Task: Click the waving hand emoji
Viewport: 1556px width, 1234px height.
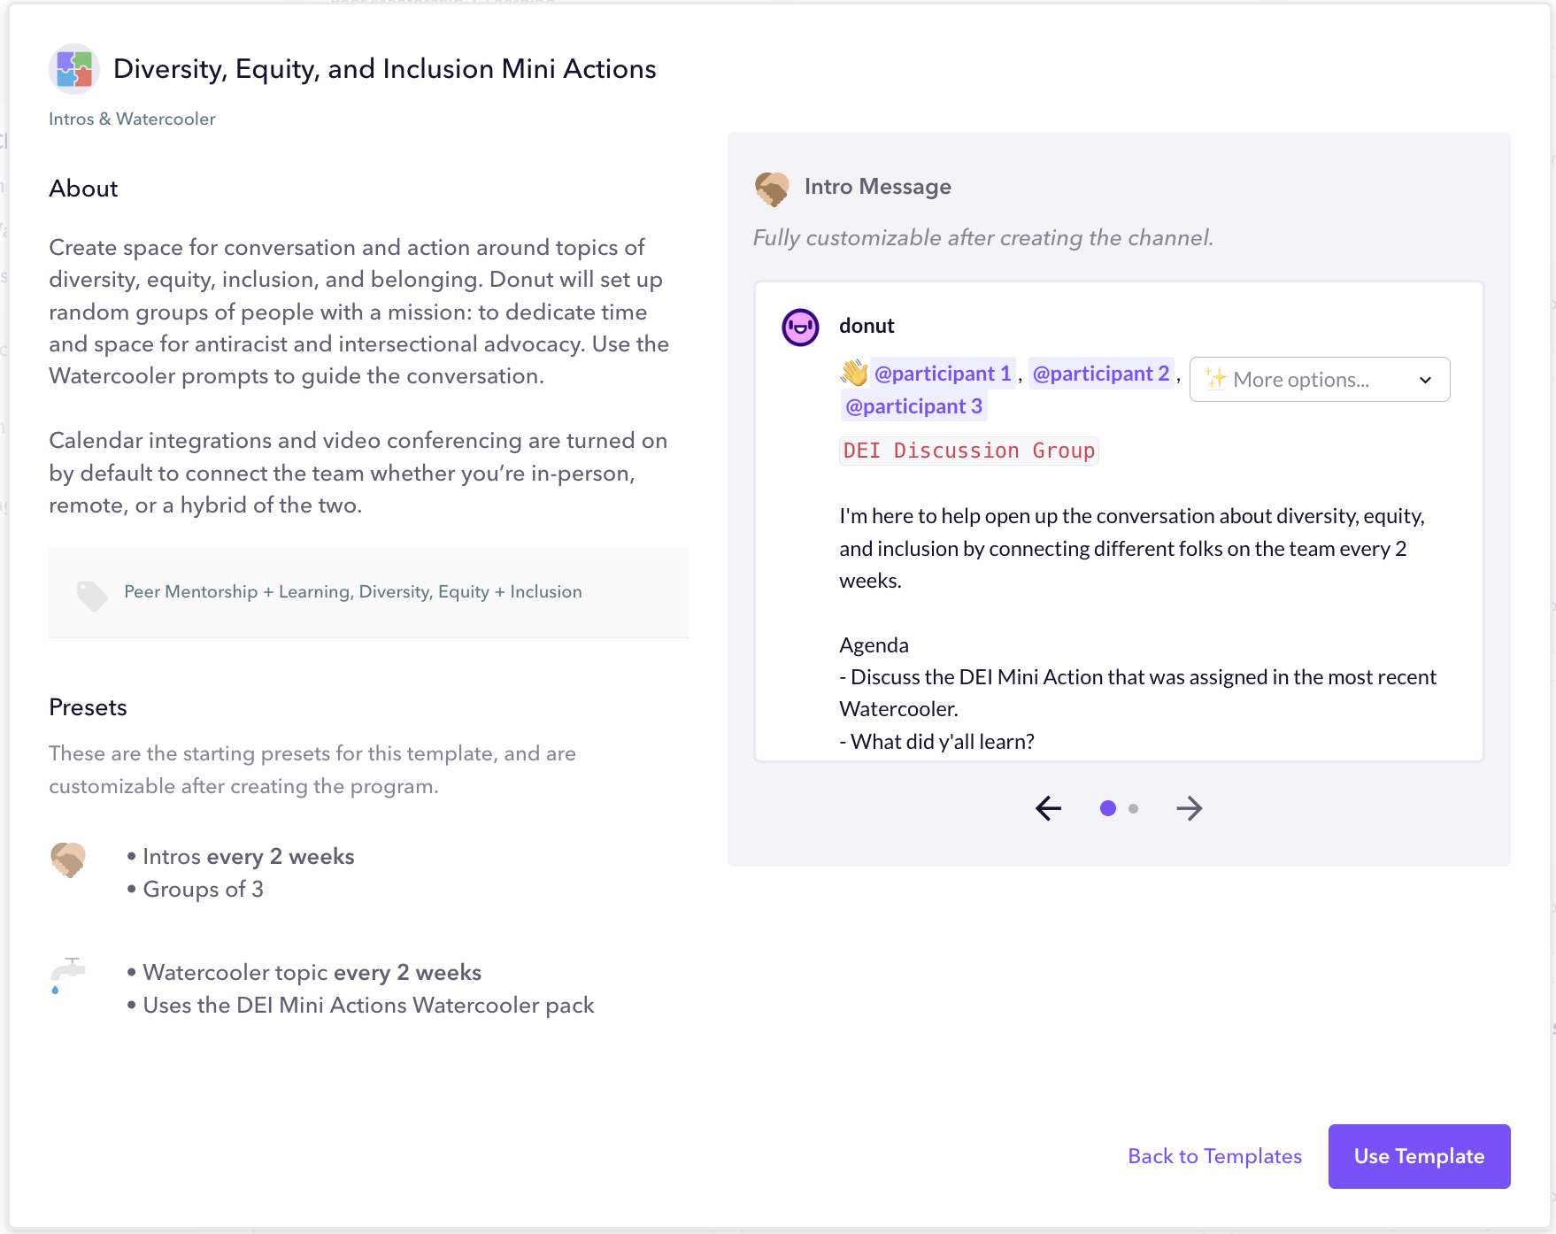Action: click(854, 374)
